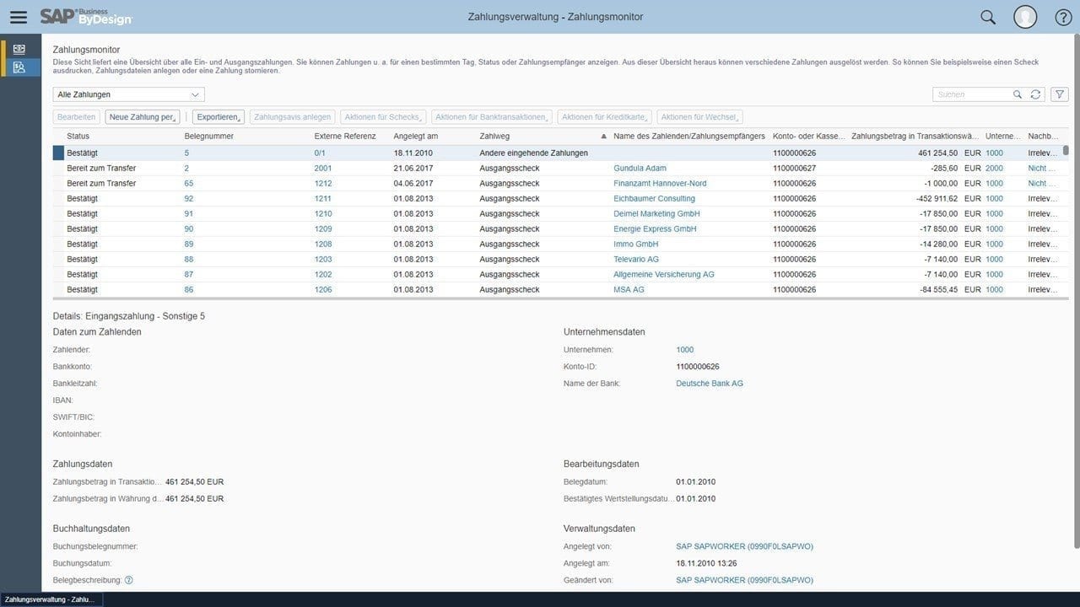
Task: Expand the Exportieren menu
Action: [219, 117]
